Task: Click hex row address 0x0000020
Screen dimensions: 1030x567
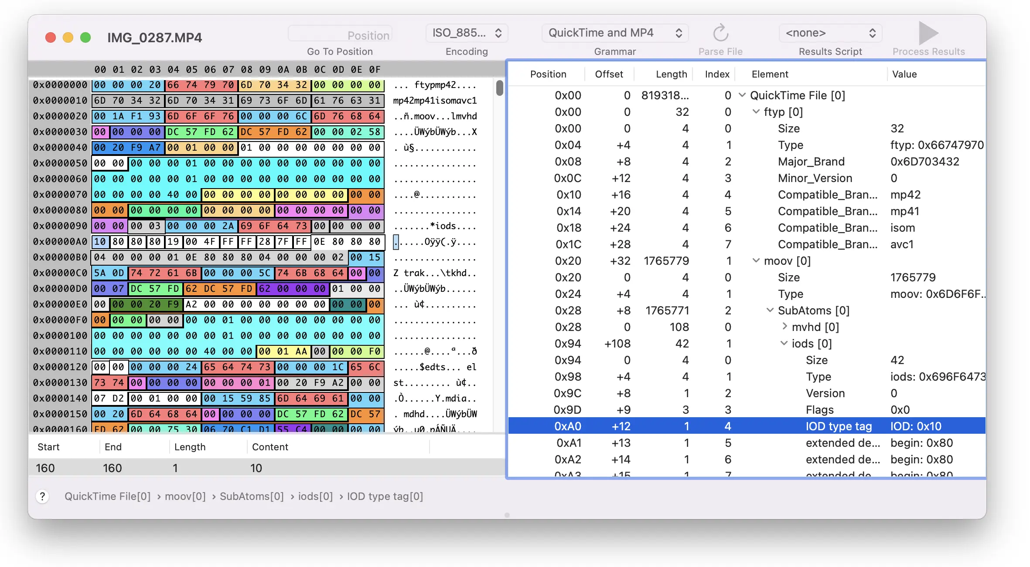Action: pyautogui.click(x=60, y=116)
